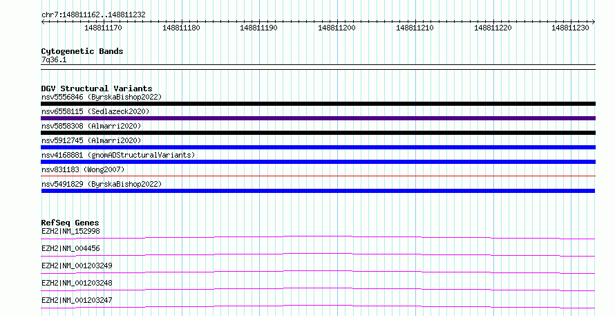Open transcript EZH2|NM_004456
The width and height of the screenshot is (615, 316).
pyautogui.click(x=70, y=248)
